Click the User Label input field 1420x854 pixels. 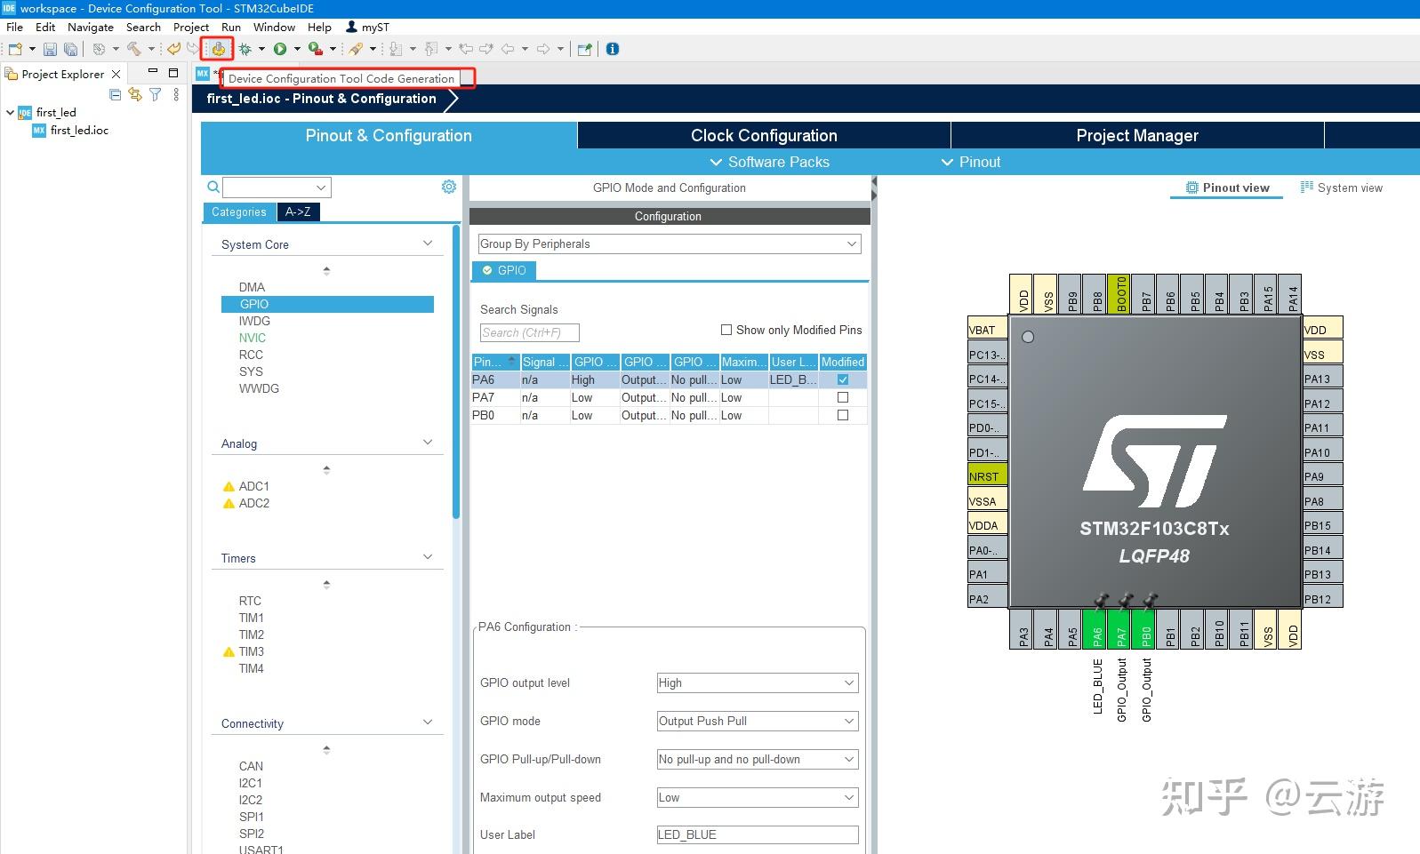(758, 834)
